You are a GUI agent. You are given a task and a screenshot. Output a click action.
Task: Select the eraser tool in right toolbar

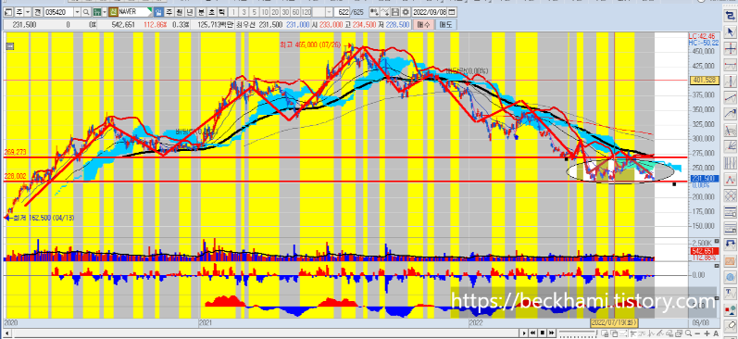(730, 327)
